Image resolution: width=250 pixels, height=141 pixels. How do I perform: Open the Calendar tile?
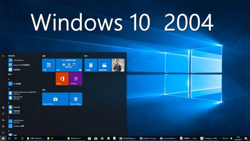[x=48, y=65]
